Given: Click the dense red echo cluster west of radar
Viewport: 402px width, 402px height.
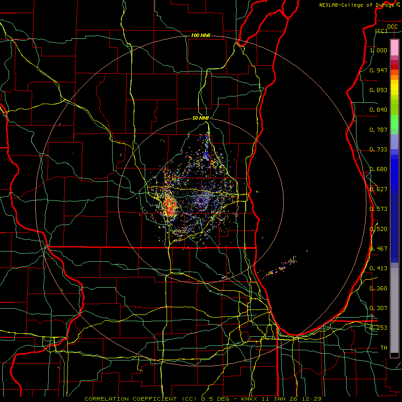Looking at the screenshot, I should [170, 207].
